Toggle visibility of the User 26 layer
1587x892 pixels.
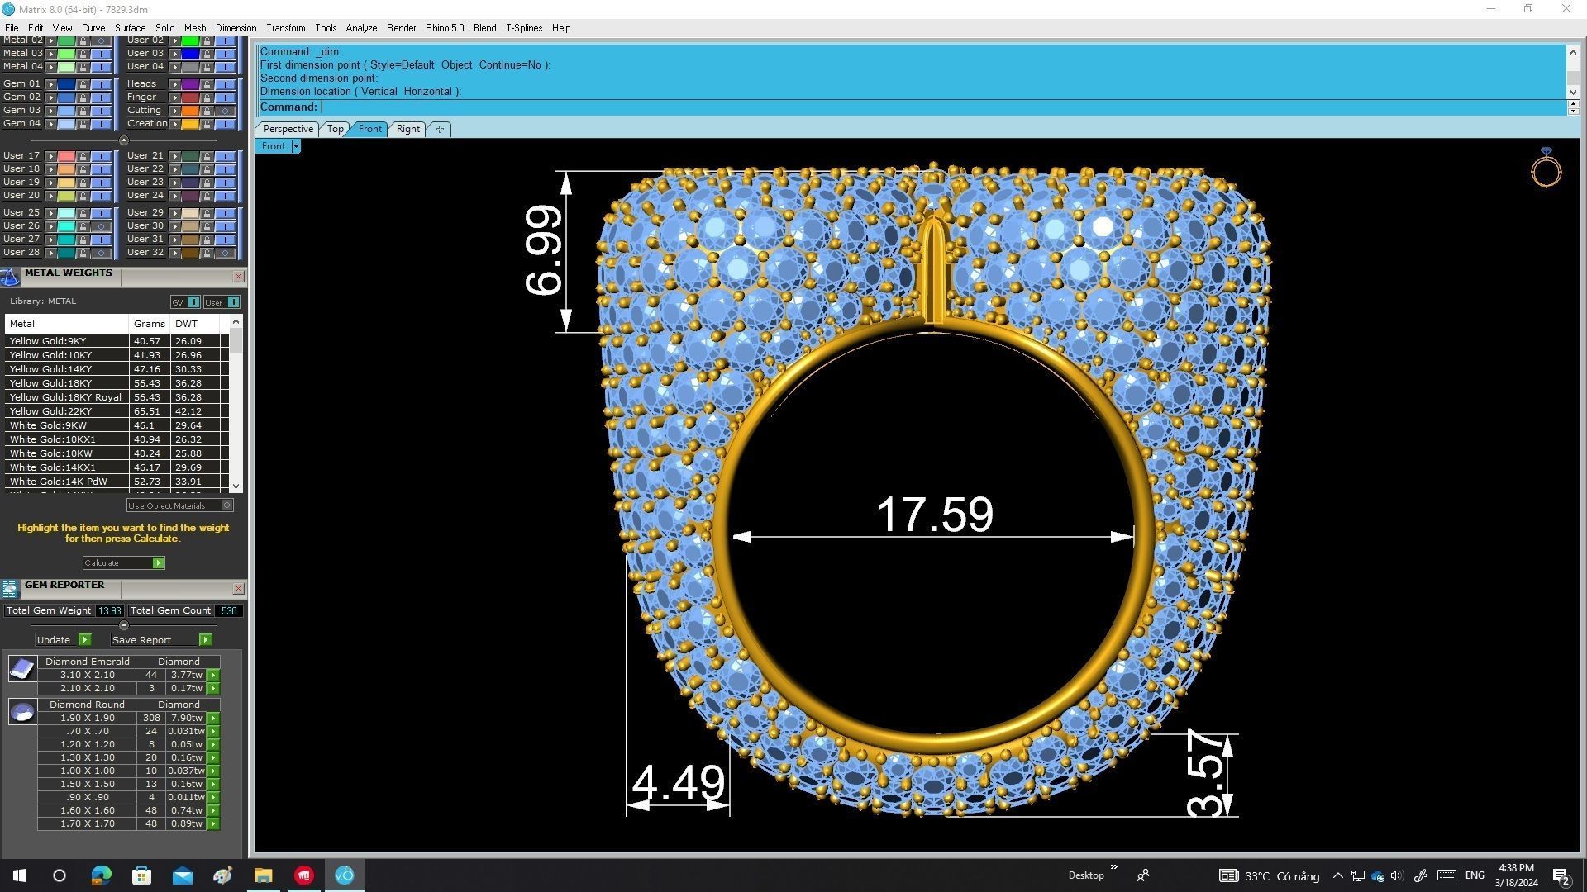click(101, 226)
